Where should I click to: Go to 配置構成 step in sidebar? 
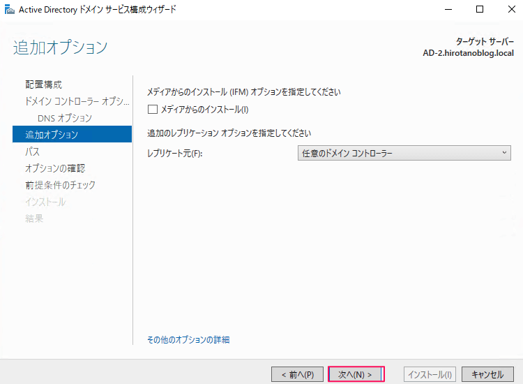click(x=43, y=84)
